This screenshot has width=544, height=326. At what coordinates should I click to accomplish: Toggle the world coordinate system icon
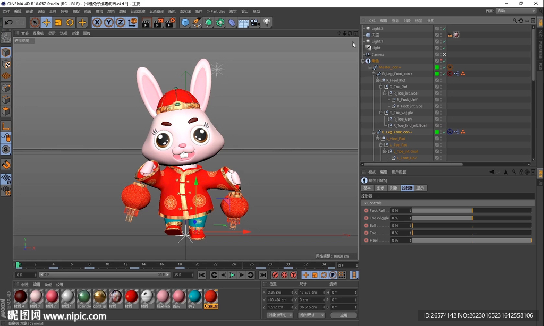132,22
